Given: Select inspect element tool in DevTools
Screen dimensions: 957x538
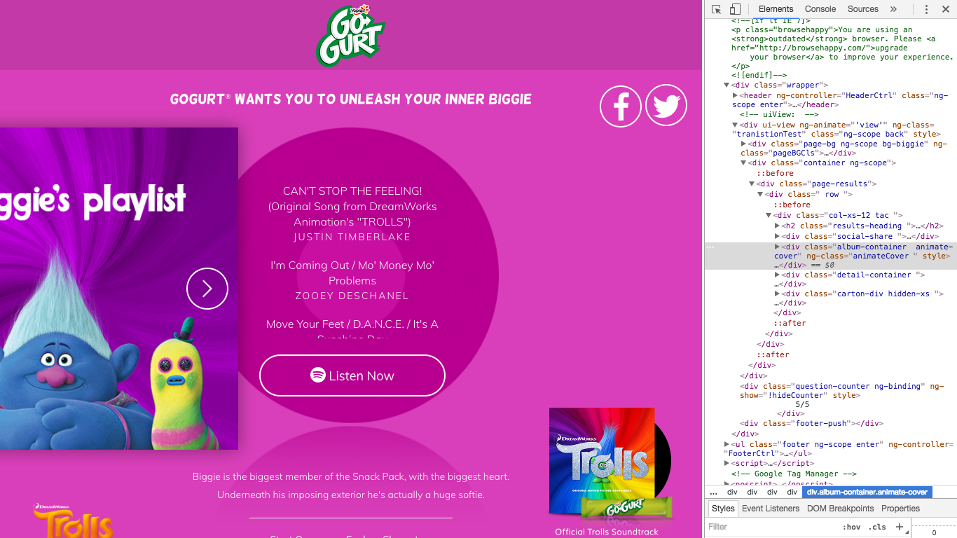Looking at the screenshot, I should click(717, 9).
